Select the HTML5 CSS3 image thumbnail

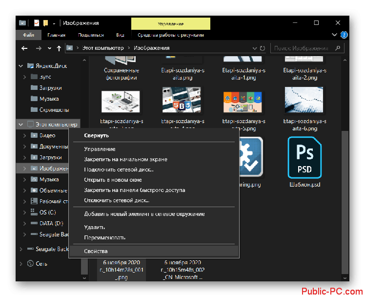coord(182,100)
